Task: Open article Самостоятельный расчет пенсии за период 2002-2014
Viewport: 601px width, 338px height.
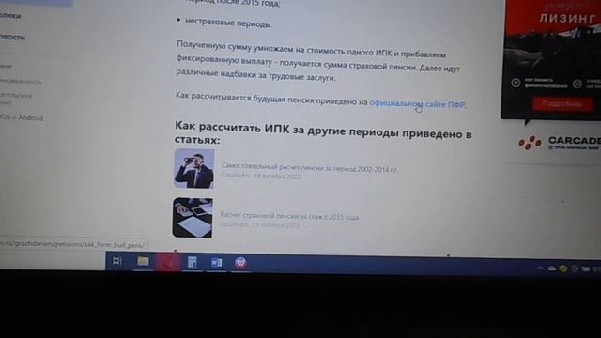Action: point(309,167)
